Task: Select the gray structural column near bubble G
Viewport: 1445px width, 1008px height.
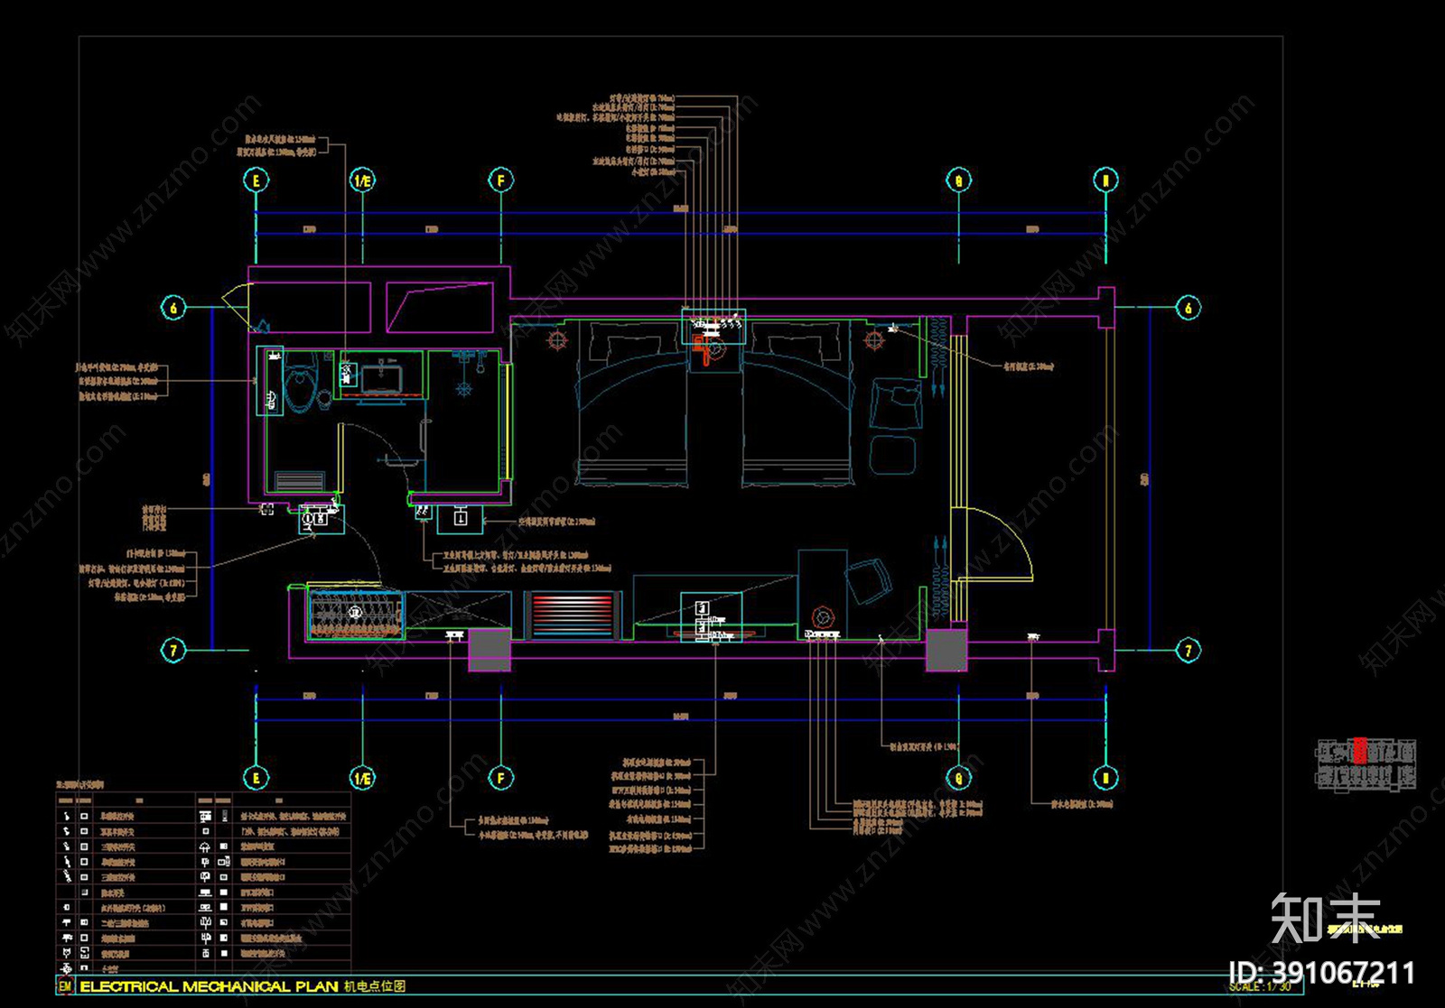Action: click(946, 650)
